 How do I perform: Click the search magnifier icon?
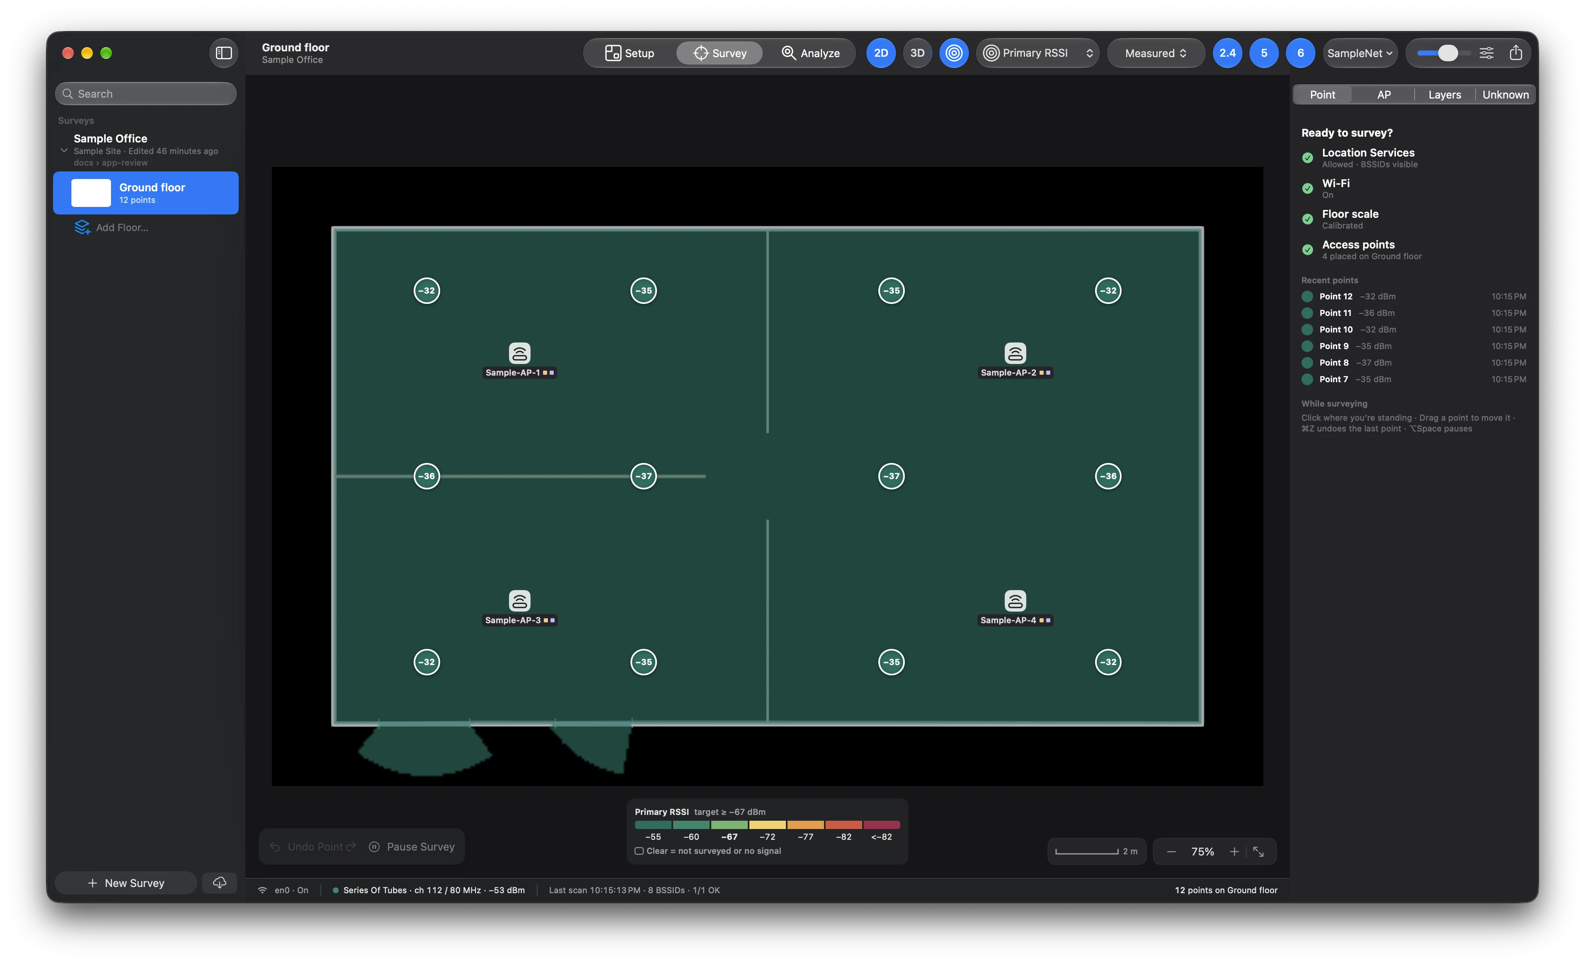68,94
